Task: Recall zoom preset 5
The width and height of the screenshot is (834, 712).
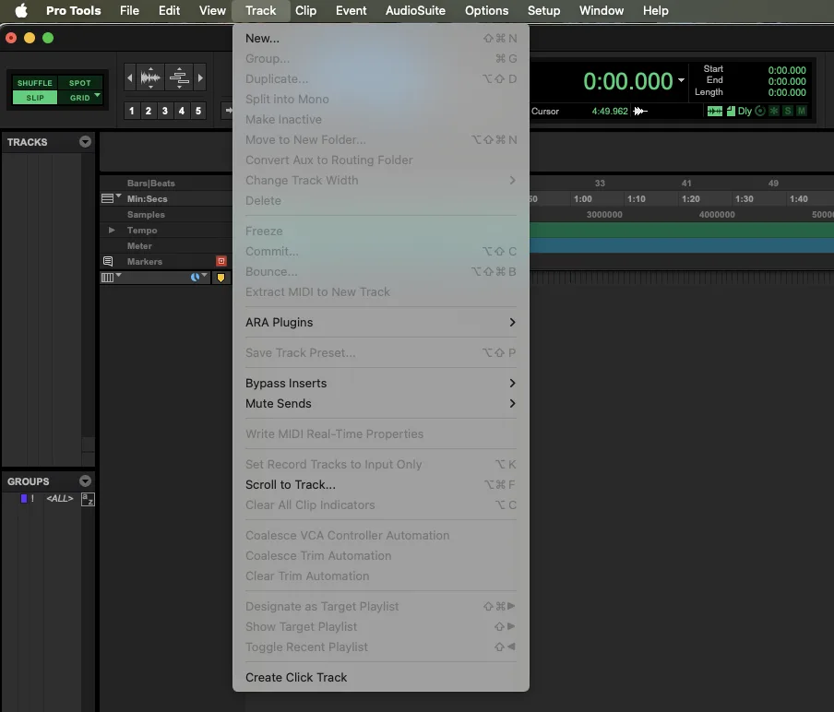Action: click(x=198, y=111)
